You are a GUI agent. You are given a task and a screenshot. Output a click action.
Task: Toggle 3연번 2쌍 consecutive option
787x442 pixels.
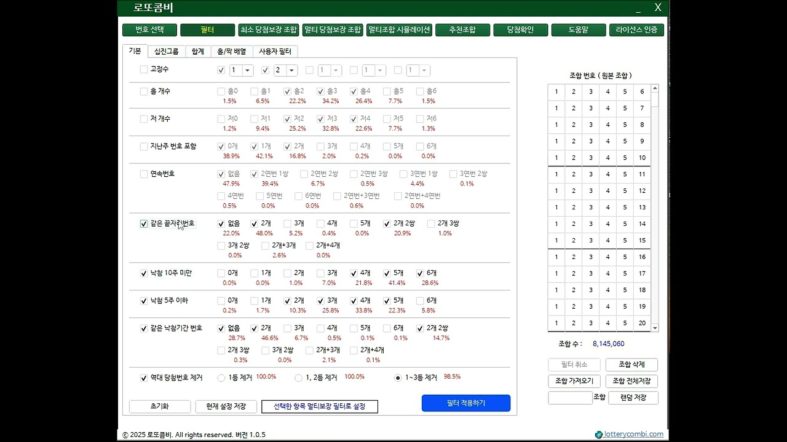(x=453, y=174)
